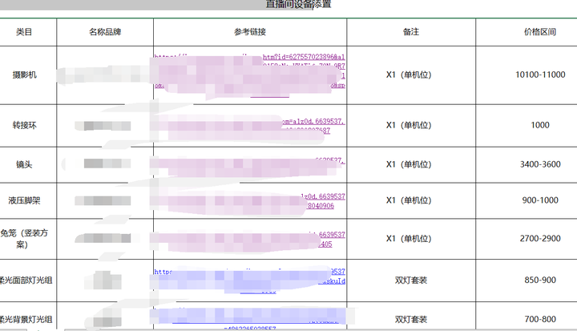This screenshot has height=331, width=577.
Task: Click 双灯套装 note in 柔光背景灯光组 row
Action: click(x=411, y=319)
